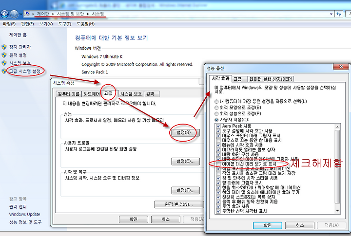Open the address bar history dropdown arrow
The image size is (351, 236).
click(331, 14)
